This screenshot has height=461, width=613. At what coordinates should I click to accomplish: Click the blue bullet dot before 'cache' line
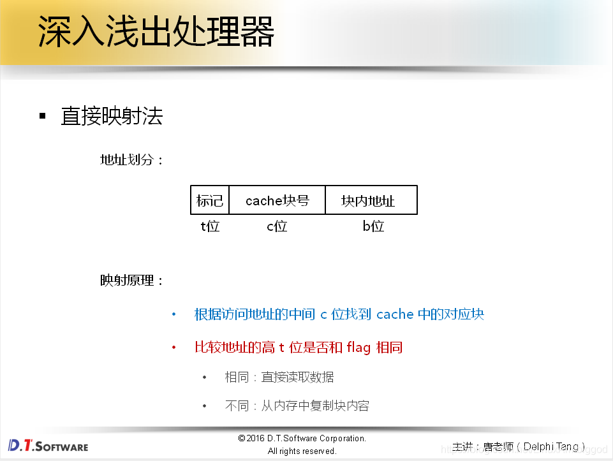174,314
